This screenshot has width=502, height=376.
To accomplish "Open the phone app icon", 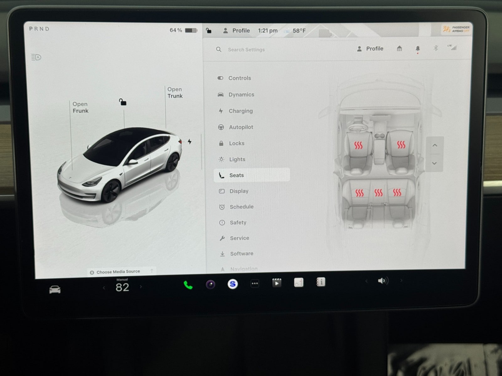I will point(188,285).
